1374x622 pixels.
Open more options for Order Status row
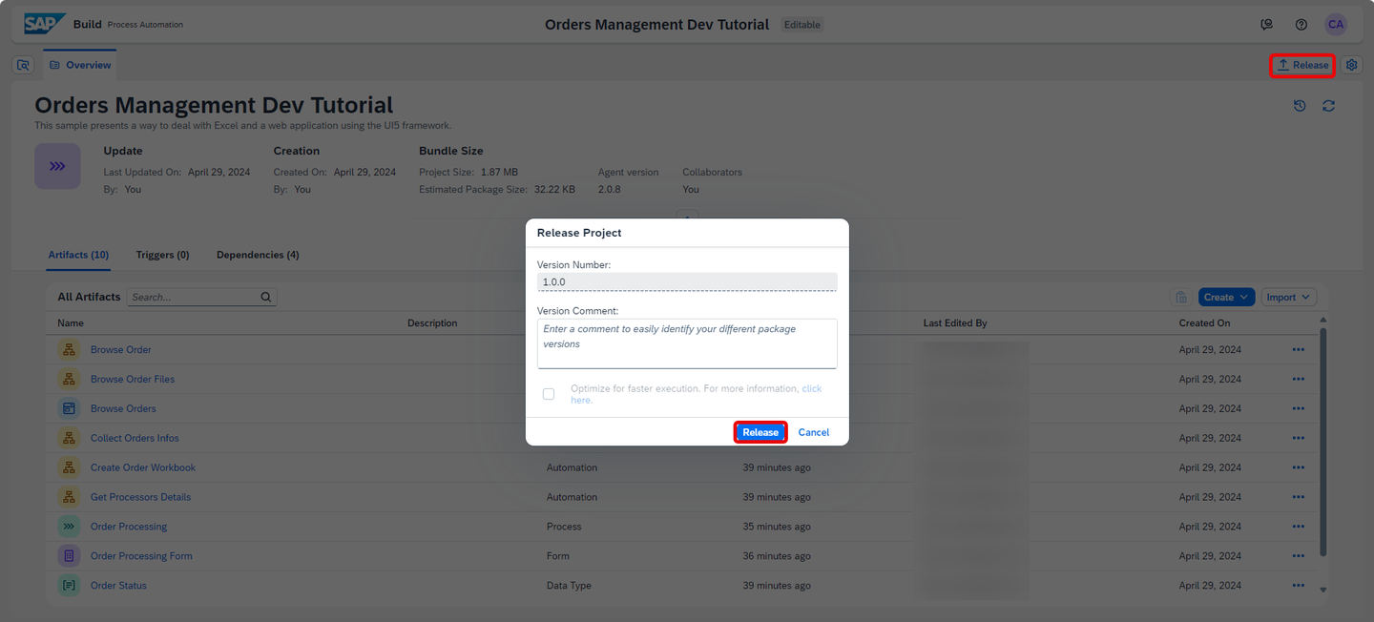click(x=1298, y=587)
